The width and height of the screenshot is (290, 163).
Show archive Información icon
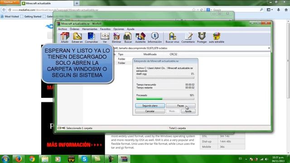pos(155,38)
